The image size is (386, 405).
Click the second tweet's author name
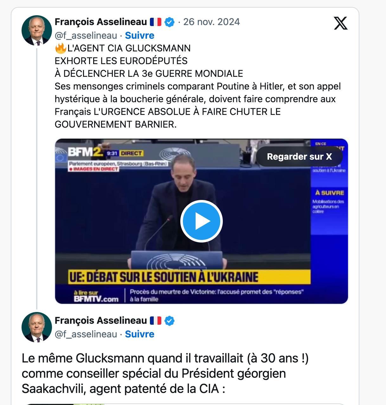pyautogui.click(x=101, y=321)
